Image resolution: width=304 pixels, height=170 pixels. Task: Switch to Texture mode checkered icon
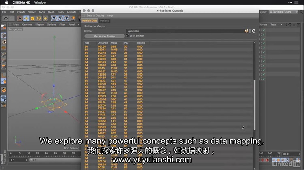(4, 42)
